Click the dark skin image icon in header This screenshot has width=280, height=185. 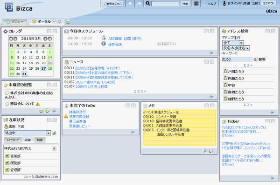196,3
